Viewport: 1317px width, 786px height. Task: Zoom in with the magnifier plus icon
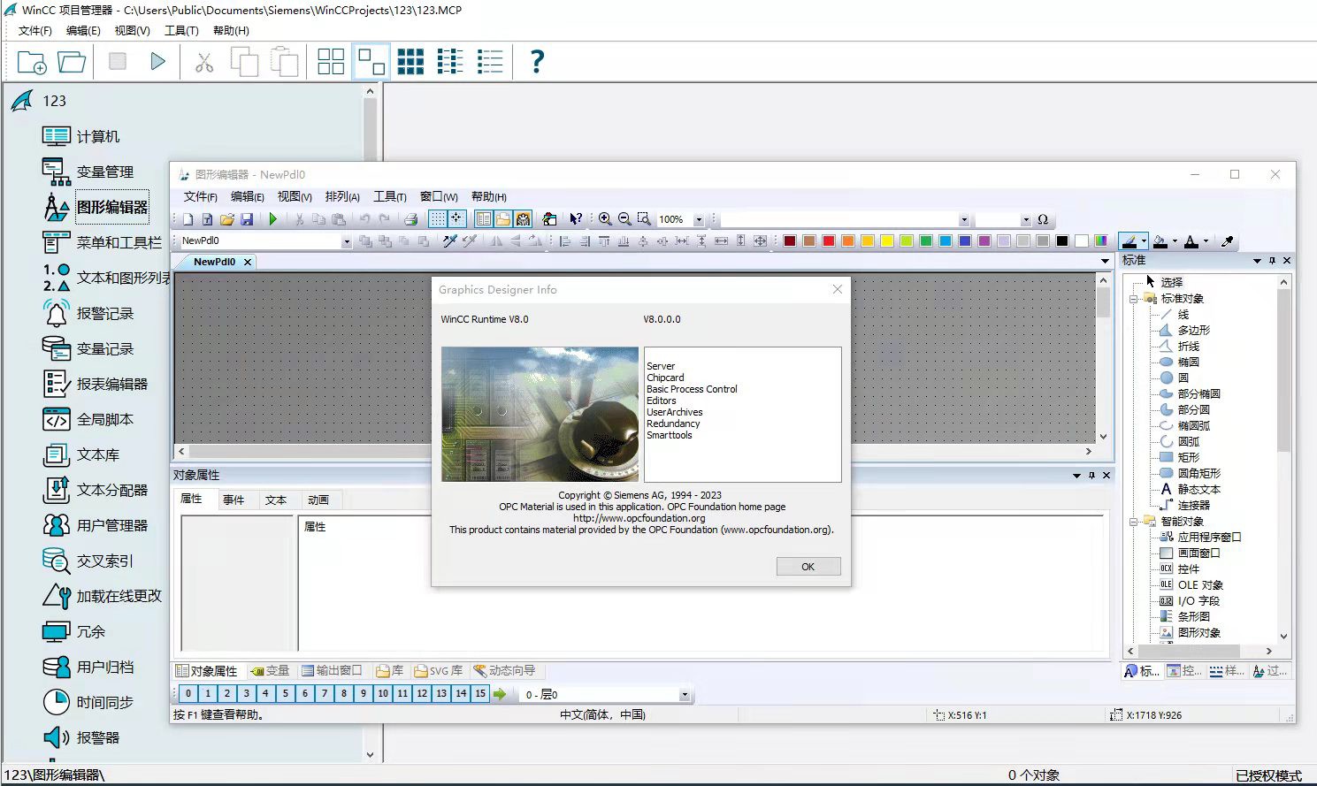click(605, 219)
